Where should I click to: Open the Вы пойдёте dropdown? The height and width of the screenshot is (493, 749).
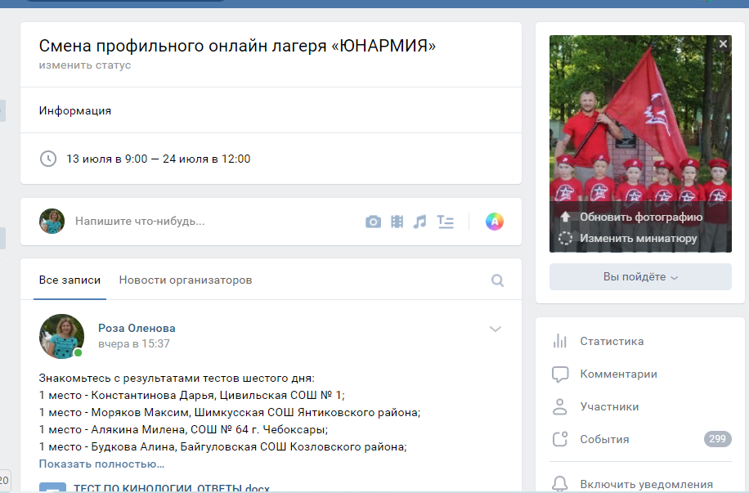click(x=640, y=276)
